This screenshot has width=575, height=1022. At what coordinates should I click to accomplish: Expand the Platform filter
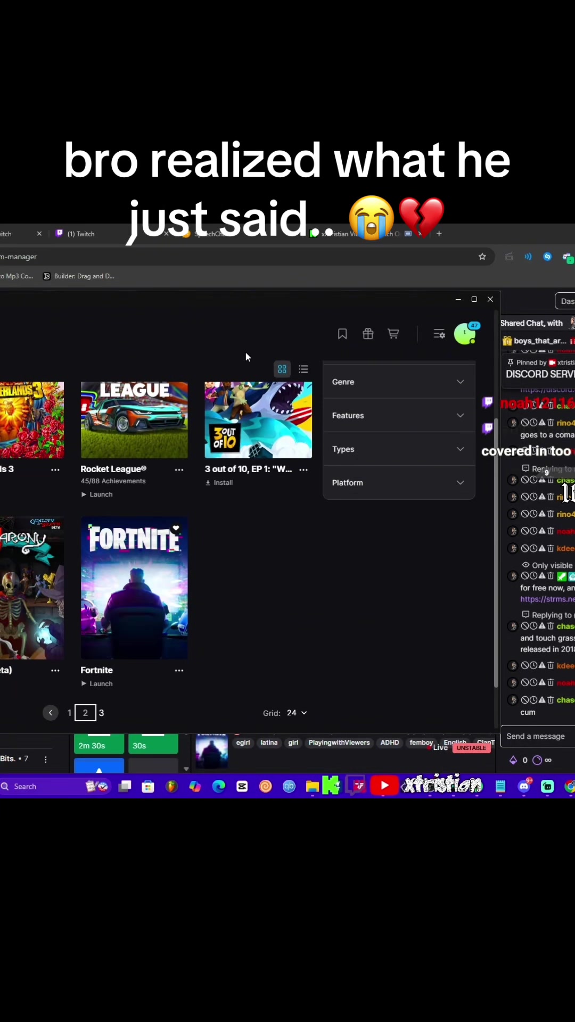[398, 482]
